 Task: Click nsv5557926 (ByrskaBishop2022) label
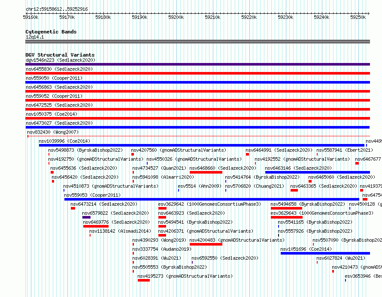(x=315, y=231)
